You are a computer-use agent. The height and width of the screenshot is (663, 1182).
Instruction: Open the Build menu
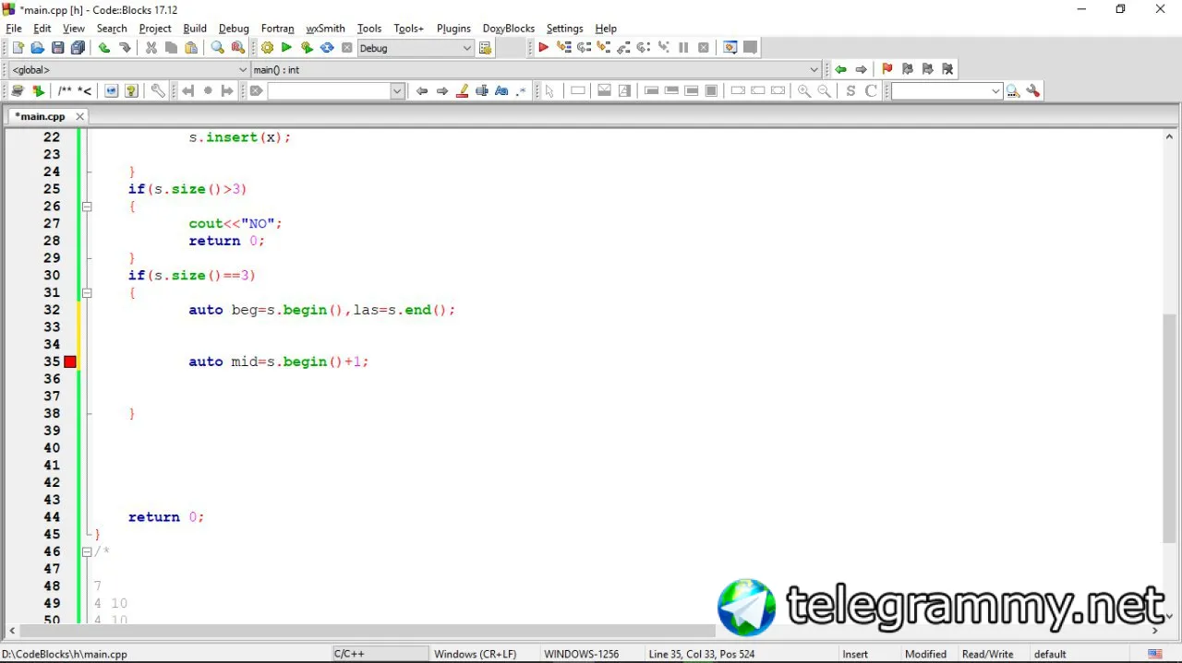click(195, 29)
